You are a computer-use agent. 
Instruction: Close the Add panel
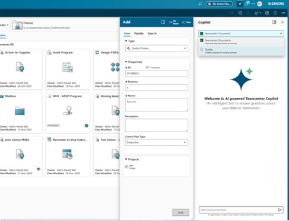pyautogui.click(x=186, y=22)
